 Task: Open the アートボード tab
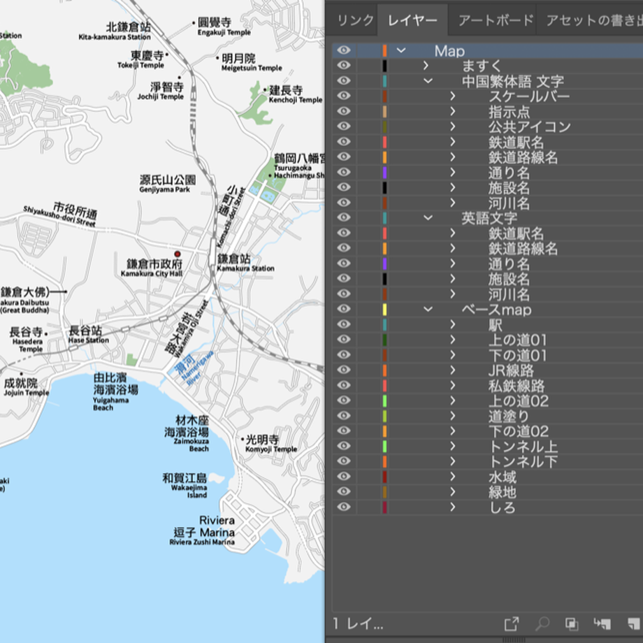pos(496,20)
